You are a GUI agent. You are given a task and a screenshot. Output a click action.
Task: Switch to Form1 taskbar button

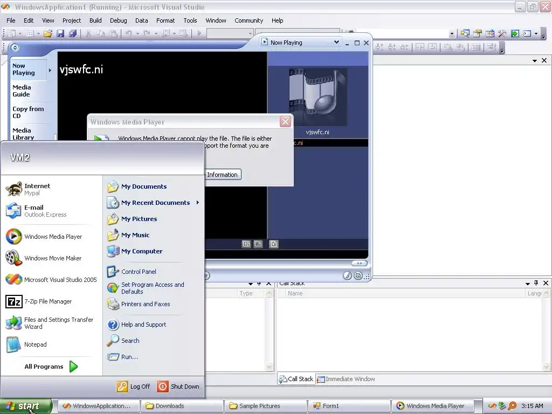[349, 406]
